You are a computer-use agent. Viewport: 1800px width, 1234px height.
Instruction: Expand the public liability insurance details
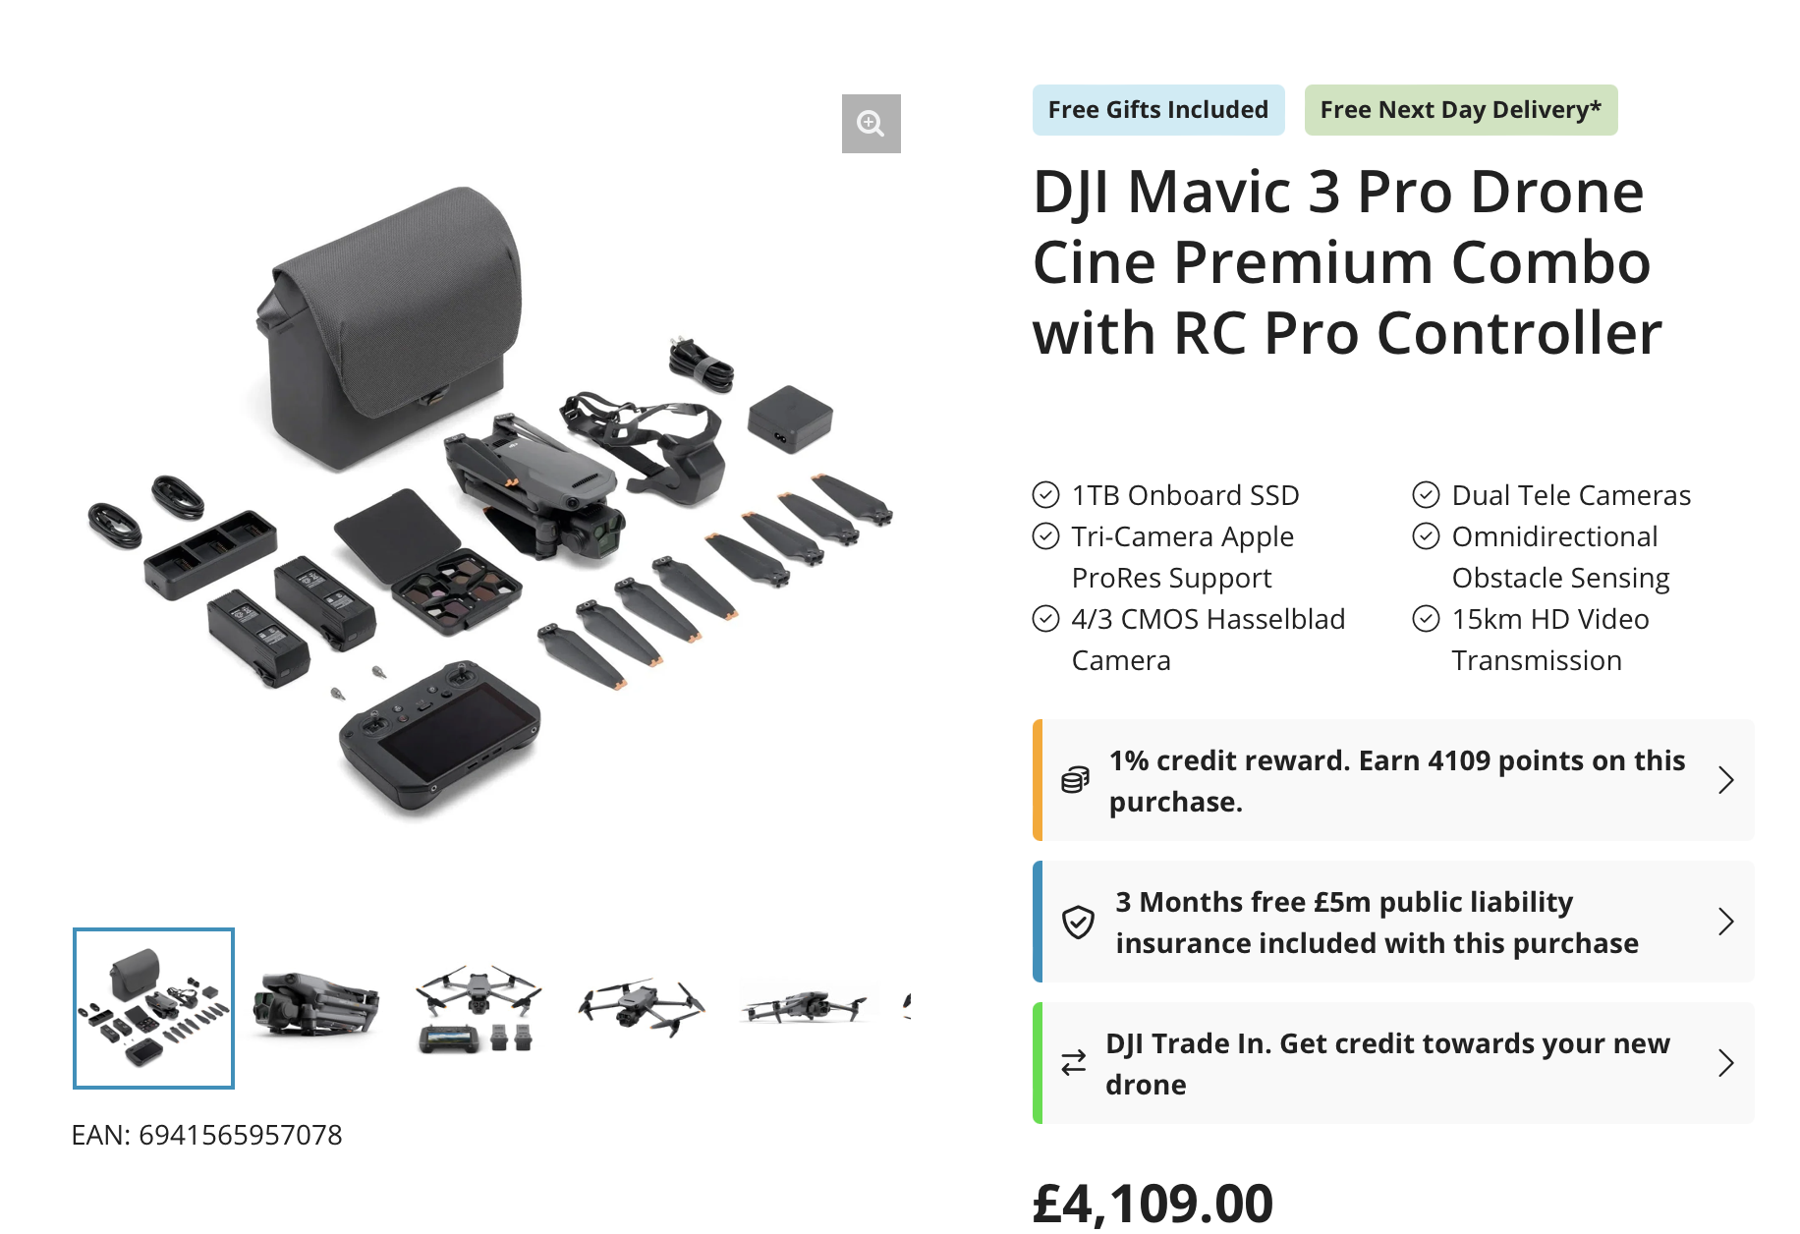point(1727,922)
